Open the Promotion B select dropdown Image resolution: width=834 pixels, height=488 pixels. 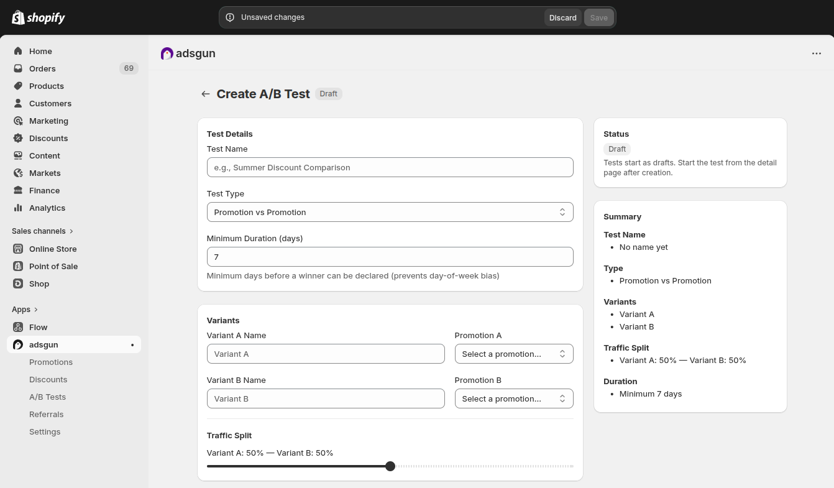(513, 398)
